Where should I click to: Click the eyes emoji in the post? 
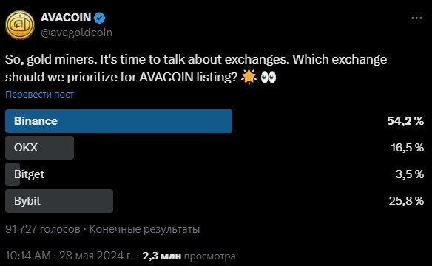tap(268, 78)
